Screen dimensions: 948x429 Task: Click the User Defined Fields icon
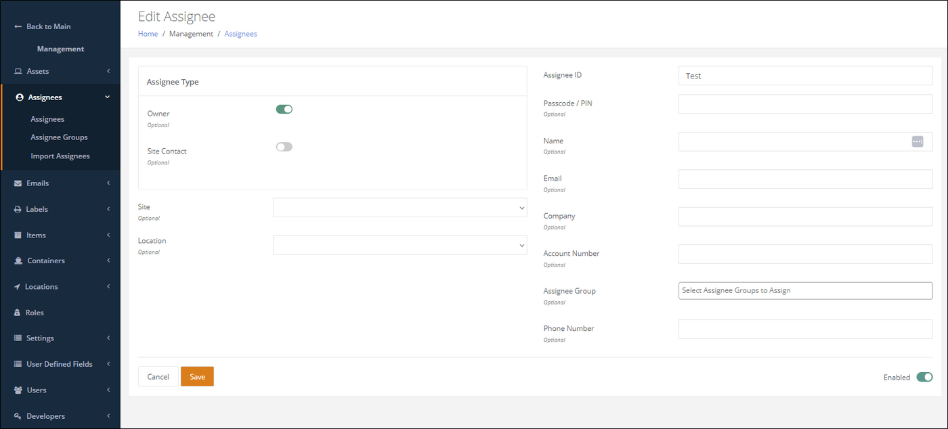pyautogui.click(x=18, y=364)
